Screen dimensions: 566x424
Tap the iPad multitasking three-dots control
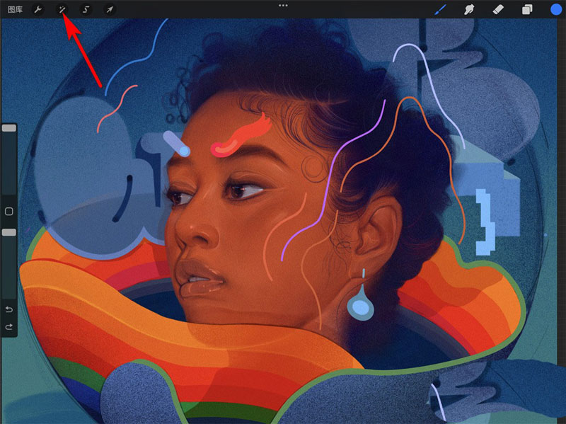coord(284,6)
